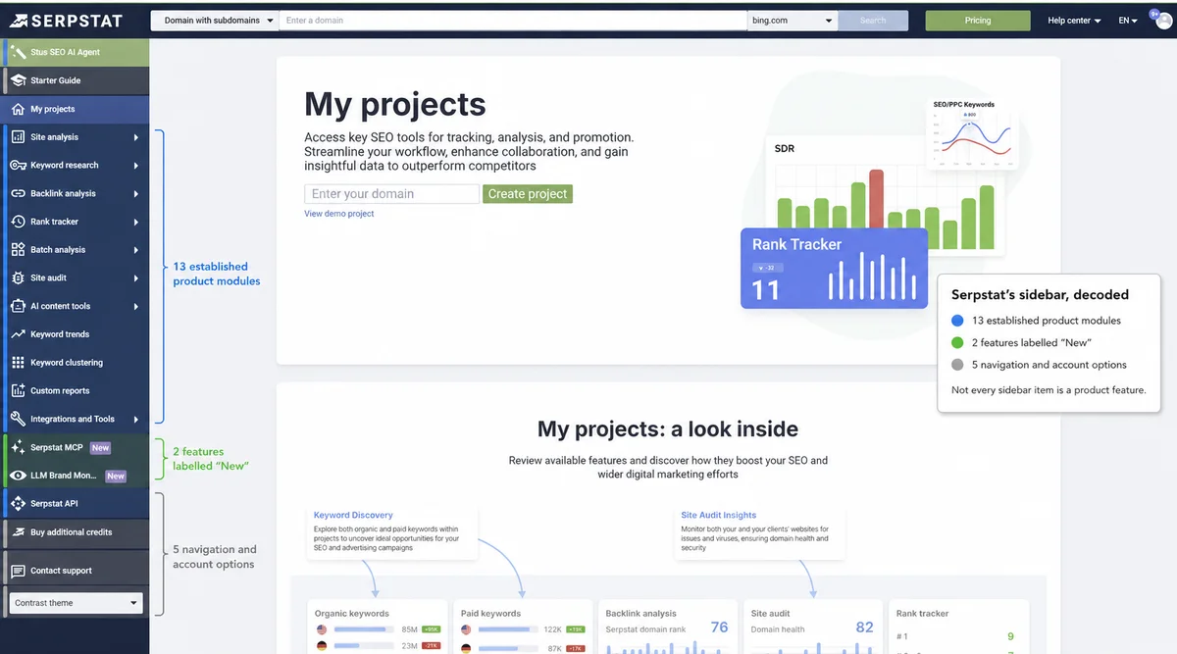Open the Starter Guide menu item
This screenshot has width=1177, height=654.
[x=77, y=80]
